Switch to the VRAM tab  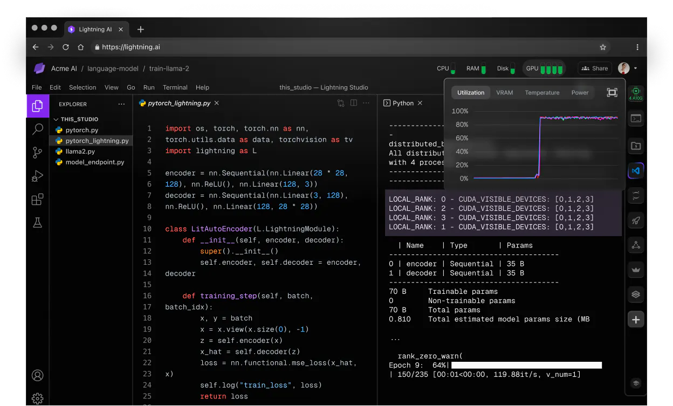click(x=505, y=93)
